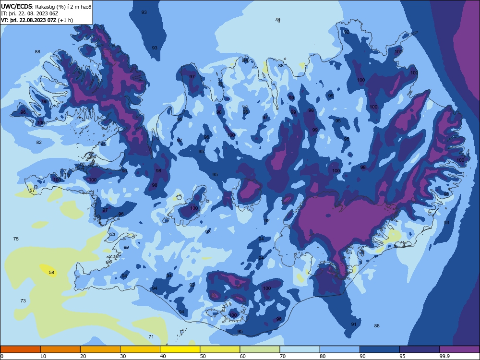
Task: Click the legend label '40'
Action: coord(163,356)
